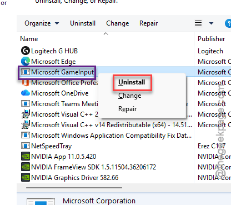Click the Microsoft GameInput program icon
Image resolution: width=231 pixels, height=205 pixels.
point(26,72)
